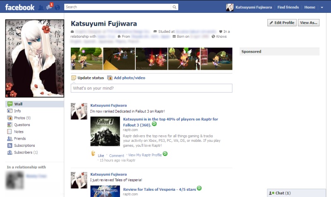This screenshot has height=197, width=331.
Task: Open the Fallout 3 top 40% players link
Action: tap(170, 122)
